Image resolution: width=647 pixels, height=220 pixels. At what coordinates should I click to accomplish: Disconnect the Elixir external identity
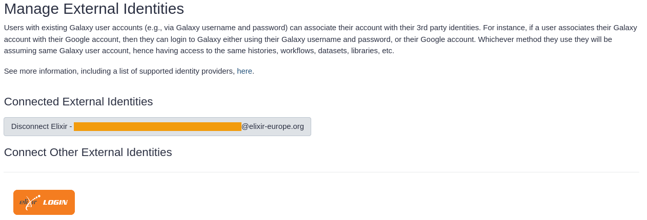coord(157,126)
